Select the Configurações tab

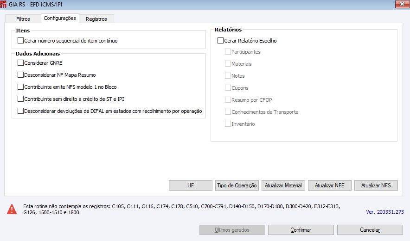pyautogui.click(x=60, y=19)
